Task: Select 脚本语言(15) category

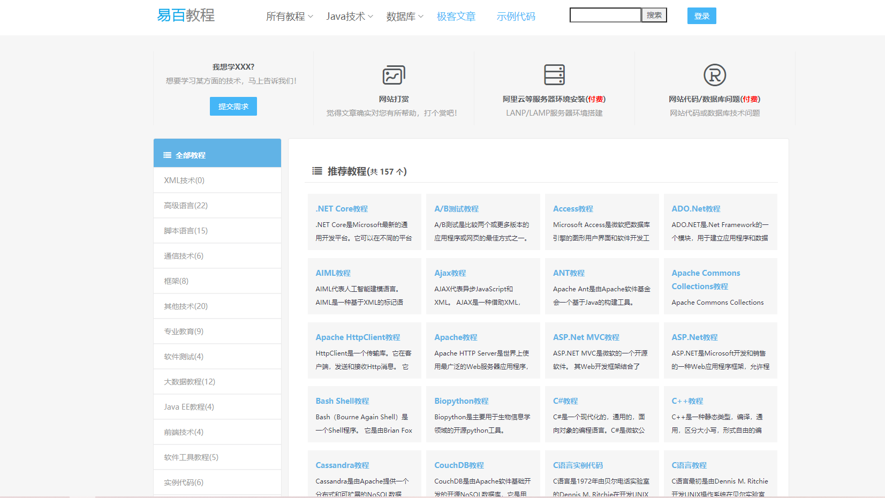Action: click(x=217, y=231)
